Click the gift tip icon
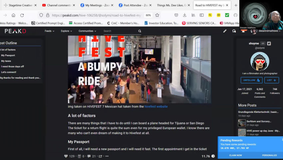Image resolution: width=283 pixels, height=160 pixels. click(79, 156)
